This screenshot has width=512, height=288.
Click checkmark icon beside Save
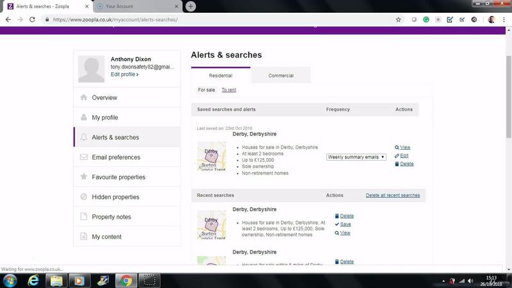click(x=337, y=225)
